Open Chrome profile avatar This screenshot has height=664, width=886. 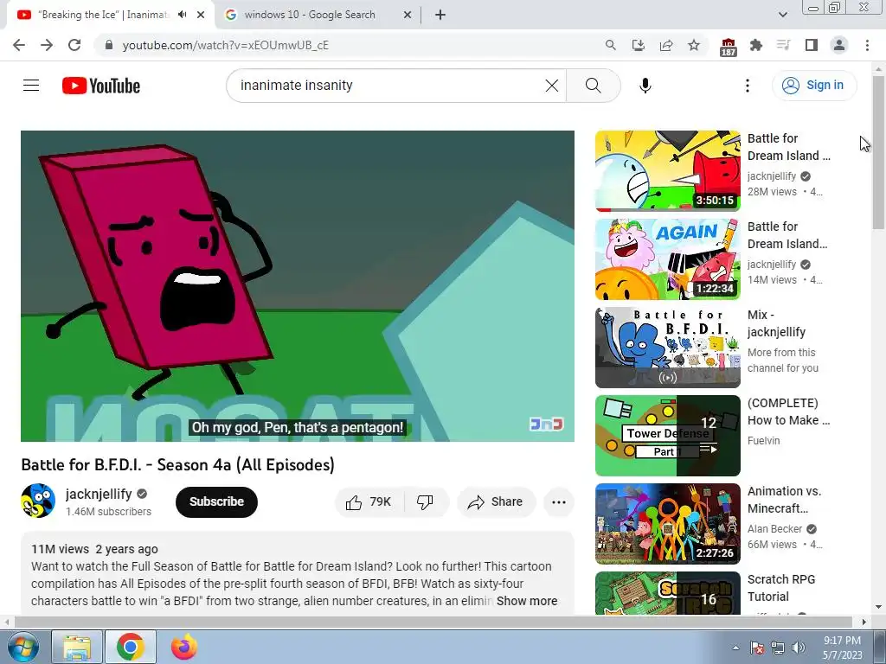[839, 45]
